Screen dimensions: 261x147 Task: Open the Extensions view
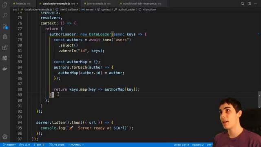point(5,47)
